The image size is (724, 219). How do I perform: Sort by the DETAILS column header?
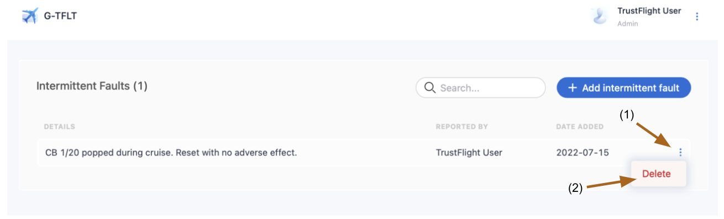59,127
